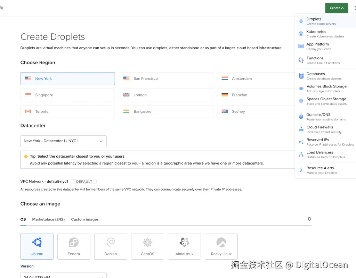Click the Kubernetes helm wheel icon
The height and width of the screenshot is (278, 356).
(x=301, y=34)
